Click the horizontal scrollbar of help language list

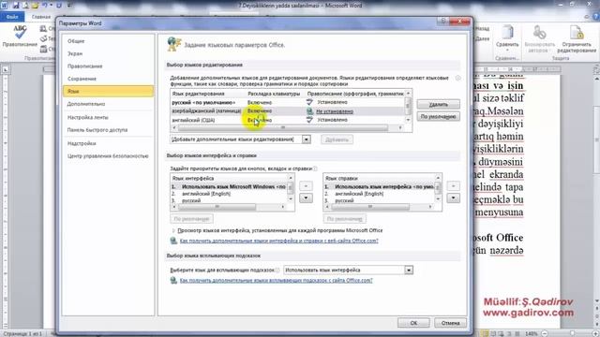pos(379,207)
